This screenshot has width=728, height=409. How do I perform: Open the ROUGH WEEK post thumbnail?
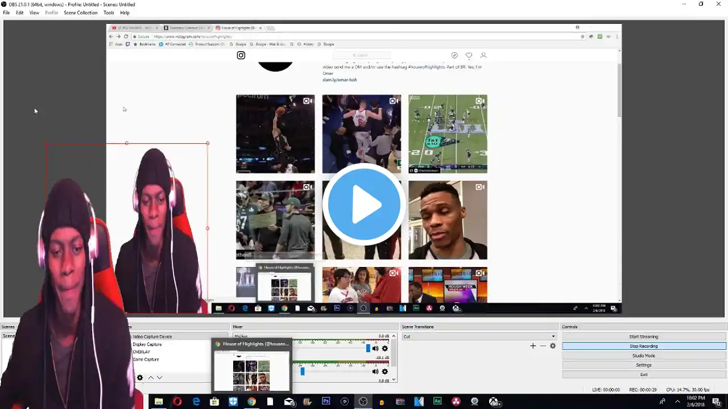(448, 285)
